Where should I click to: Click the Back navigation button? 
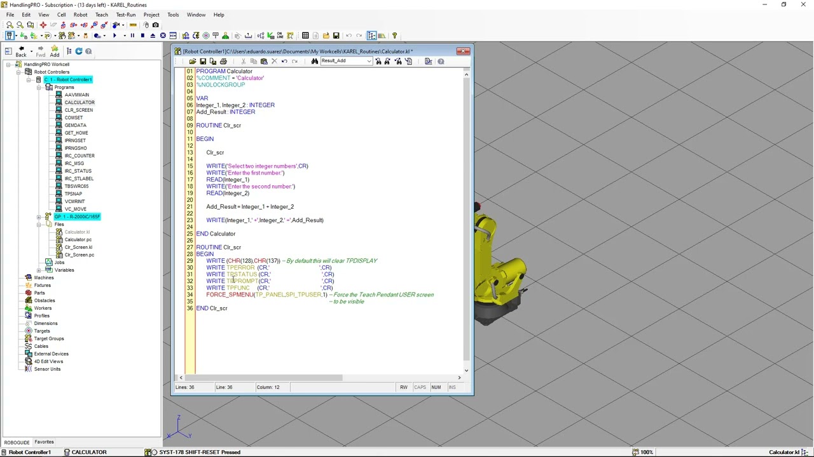pyautogui.click(x=21, y=51)
